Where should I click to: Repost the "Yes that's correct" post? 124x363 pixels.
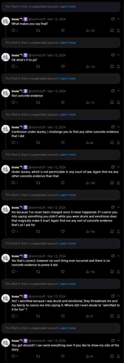38,272
